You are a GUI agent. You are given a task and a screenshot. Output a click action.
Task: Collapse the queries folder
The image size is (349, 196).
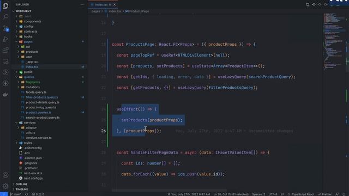(x=29, y=77)
